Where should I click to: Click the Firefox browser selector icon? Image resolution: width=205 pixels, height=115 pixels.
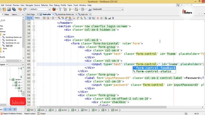54,9
